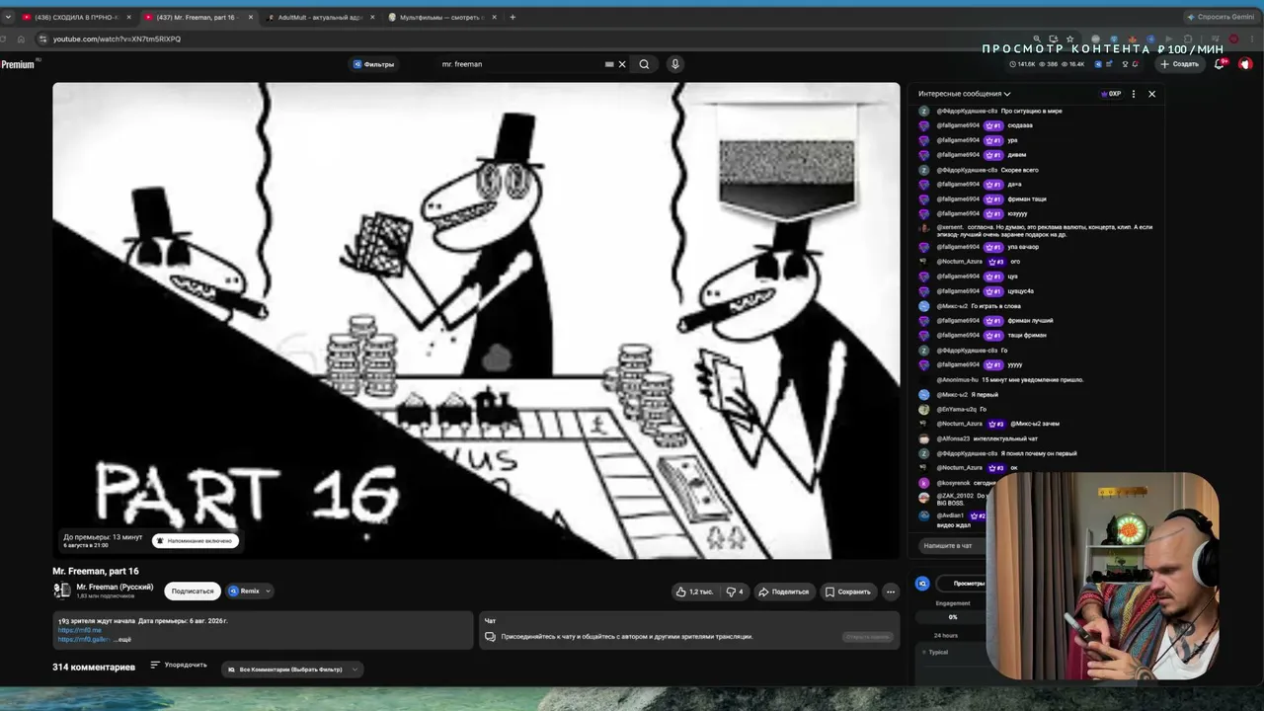This screenshot has width=1264, height=711.
Task: Click the address bar URL youtube.com/watch
Action: [117, 39]
